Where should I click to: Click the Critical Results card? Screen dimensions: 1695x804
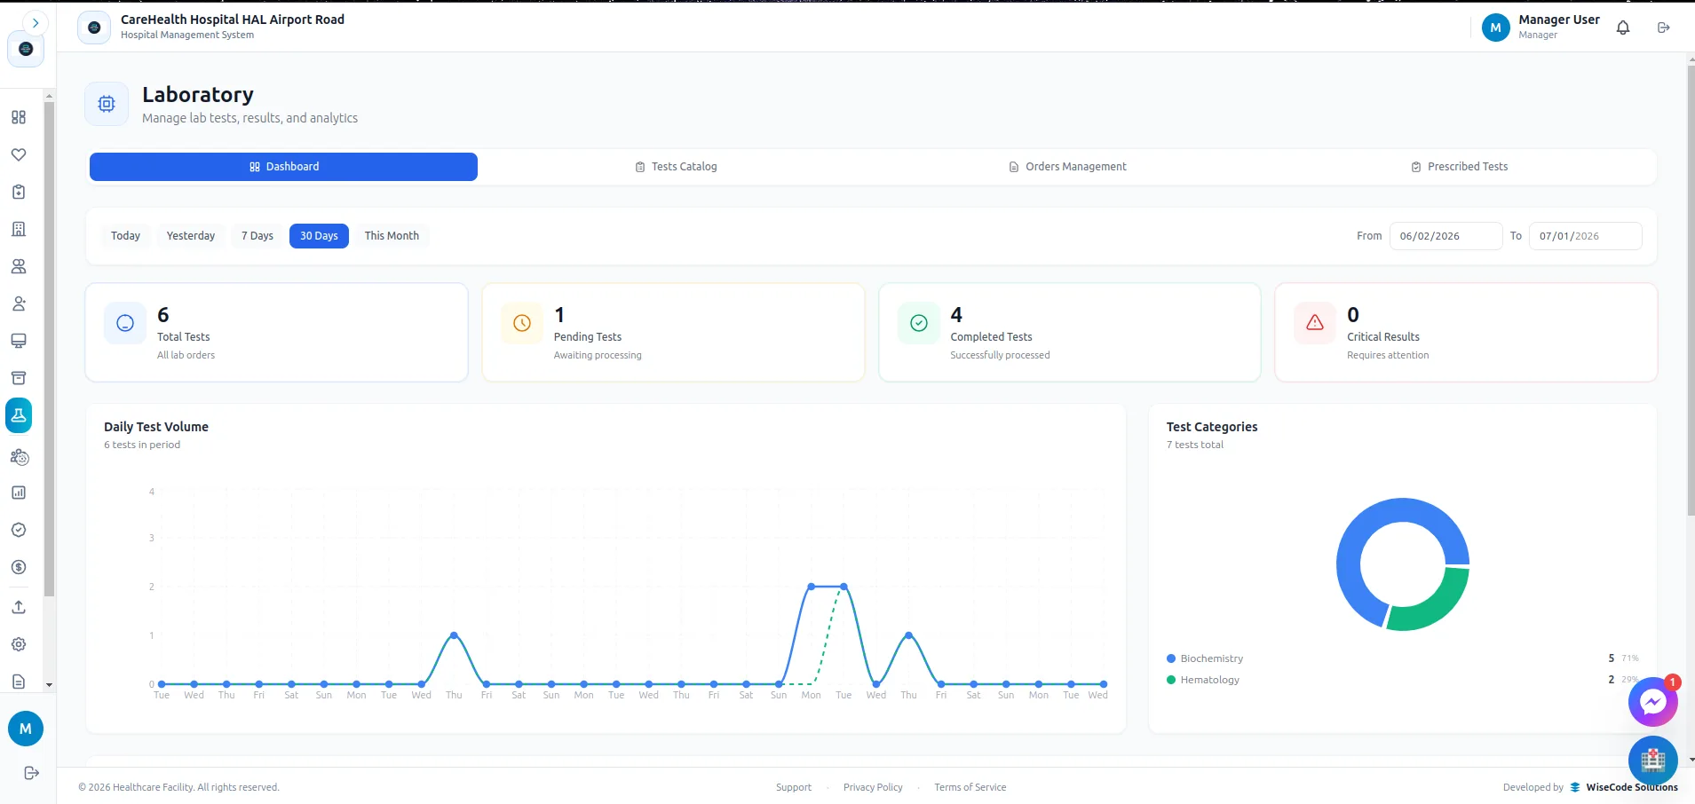pos(1466,333)
